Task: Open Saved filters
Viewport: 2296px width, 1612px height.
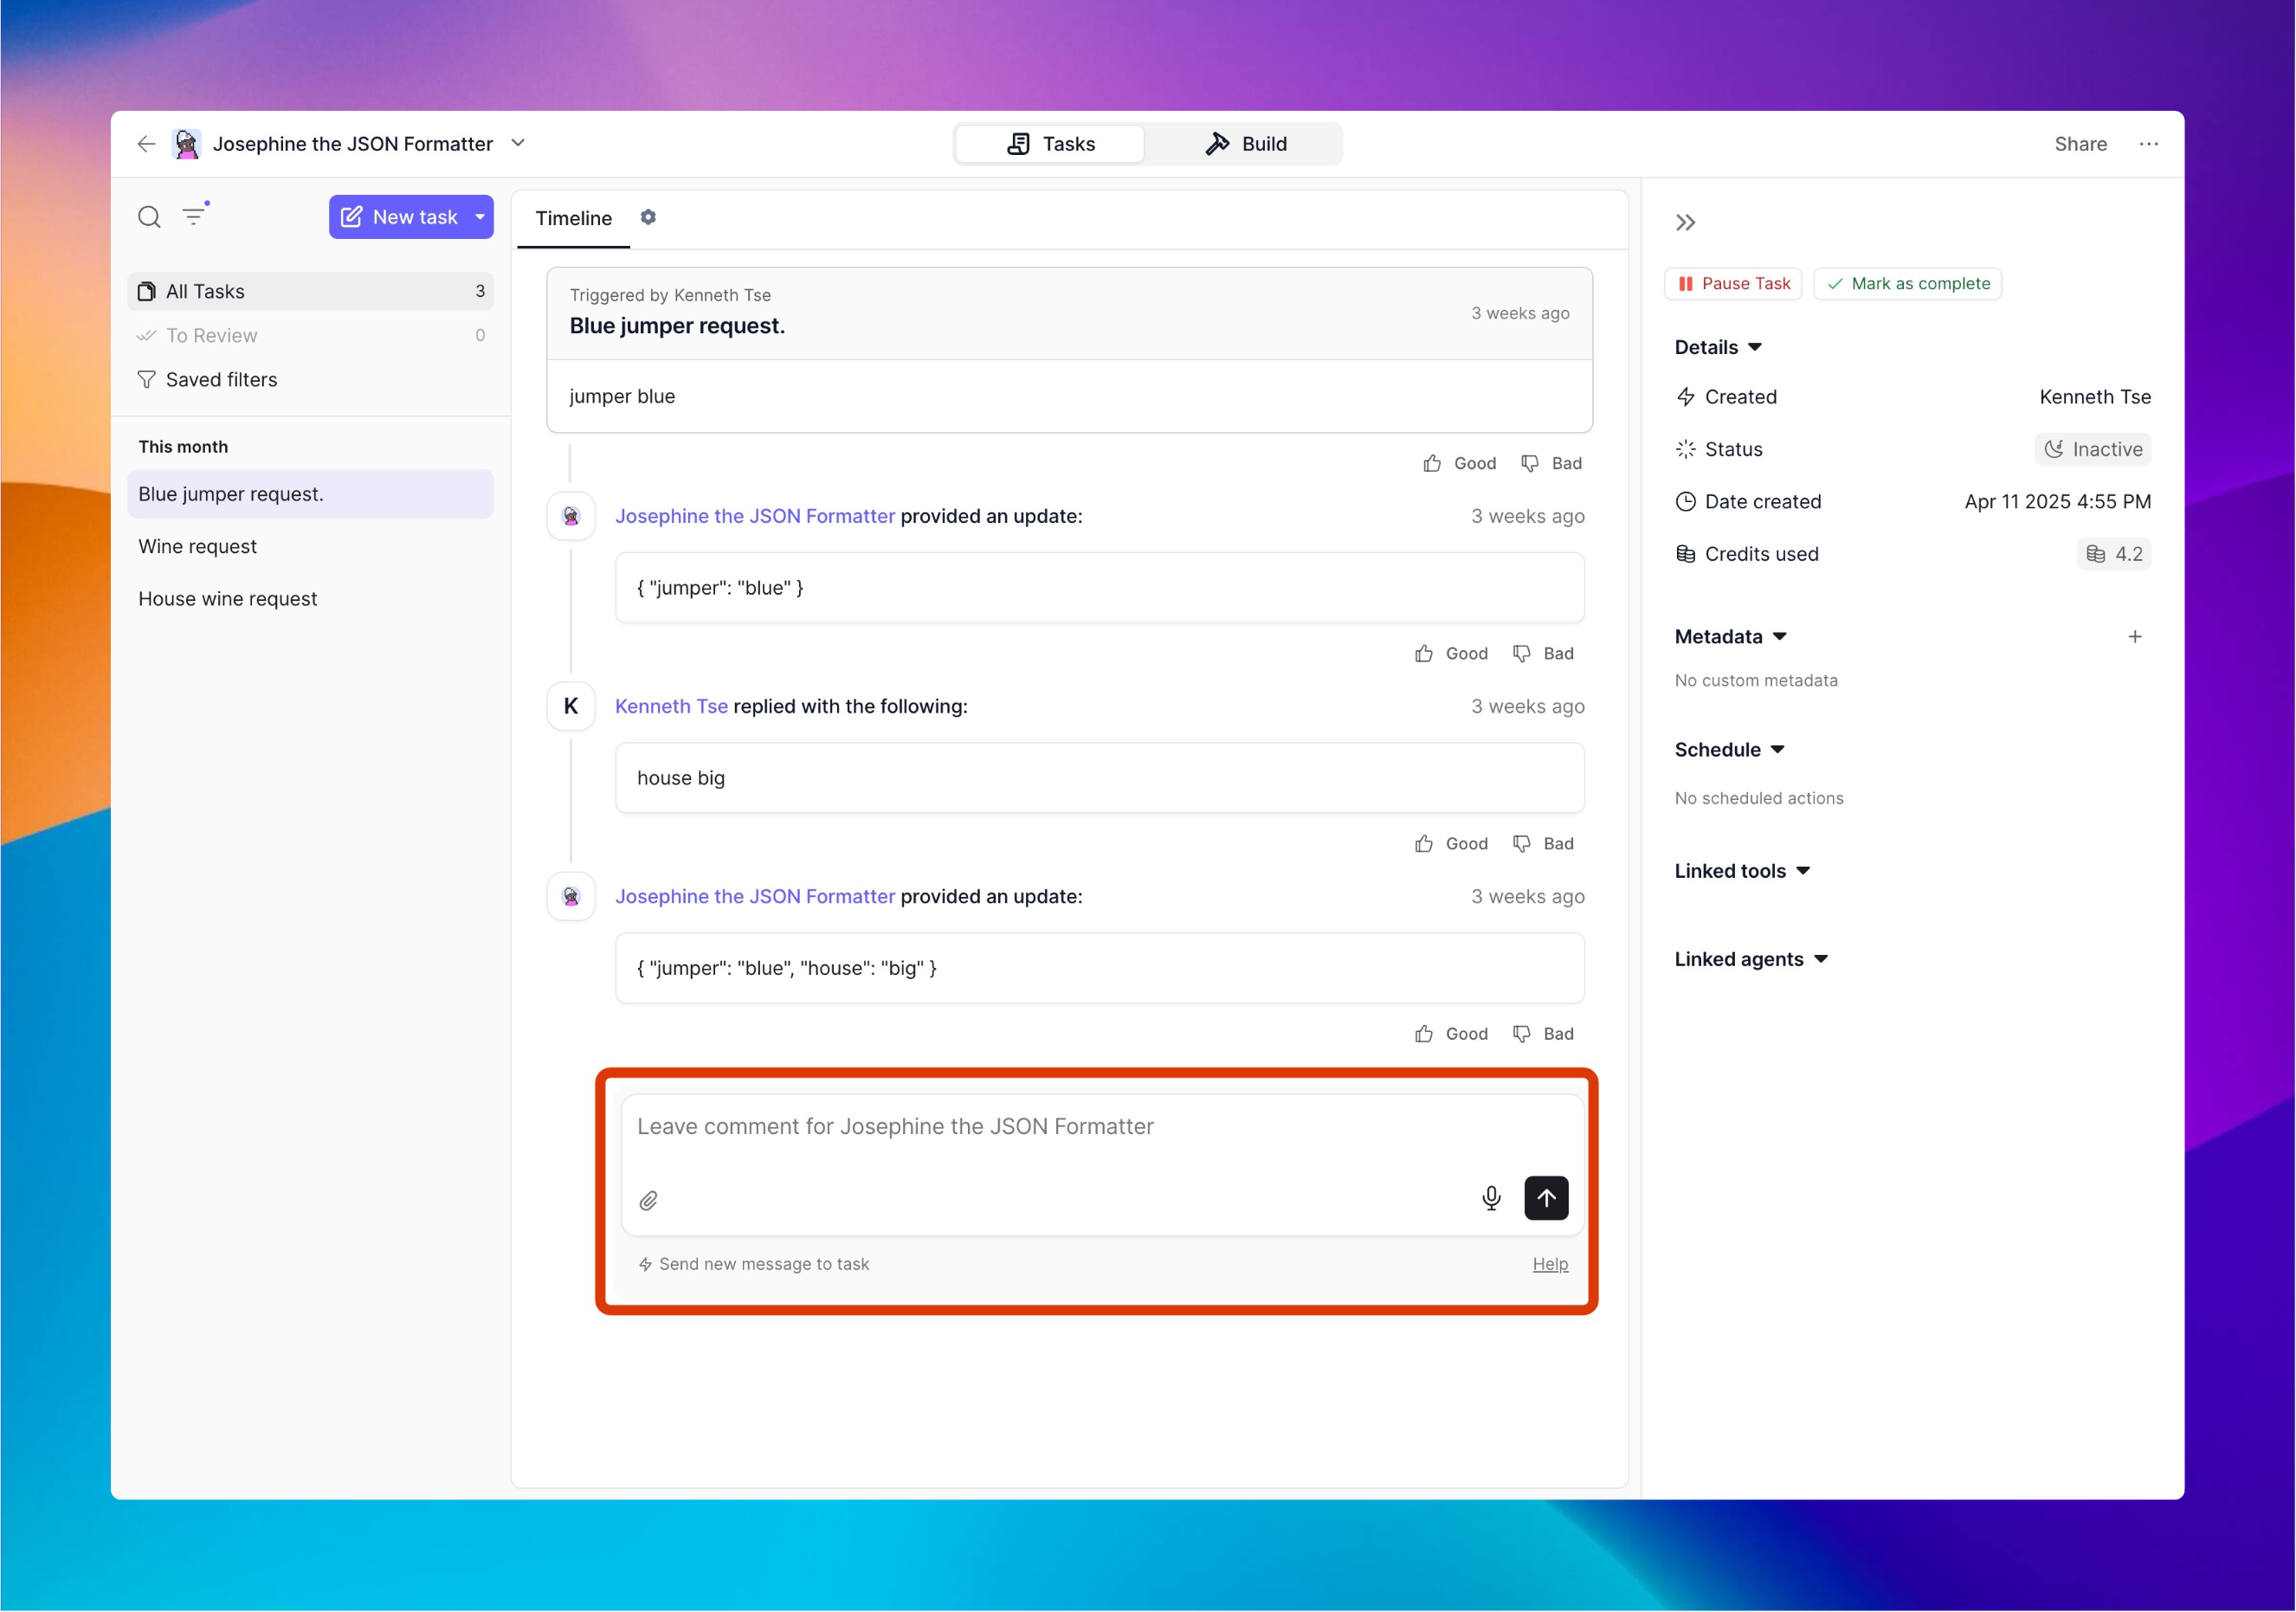Action: [x=310, y=379]
